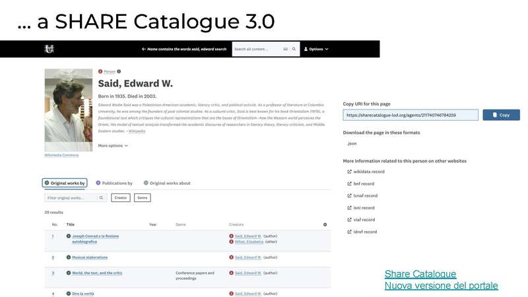The height and width of the screenshot is (297, 528).
Task: Click the Copy URI button
Action: coord(501,115)
